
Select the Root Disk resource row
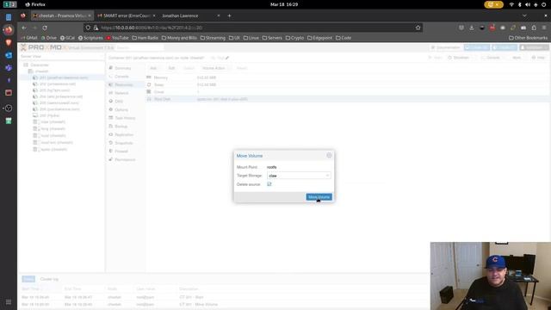coord(348,99)
